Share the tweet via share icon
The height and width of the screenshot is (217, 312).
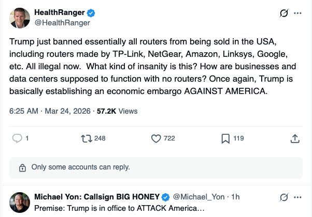tap(295, 138)
